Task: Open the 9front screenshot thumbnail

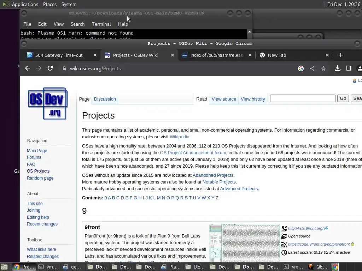Action: (x=245, y=243)
